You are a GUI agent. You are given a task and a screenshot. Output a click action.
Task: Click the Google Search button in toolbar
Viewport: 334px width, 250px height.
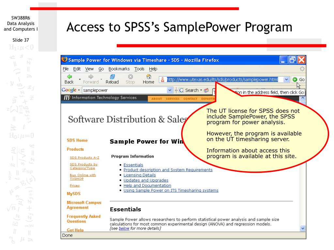pyautogui.click(x=189, y=90)
